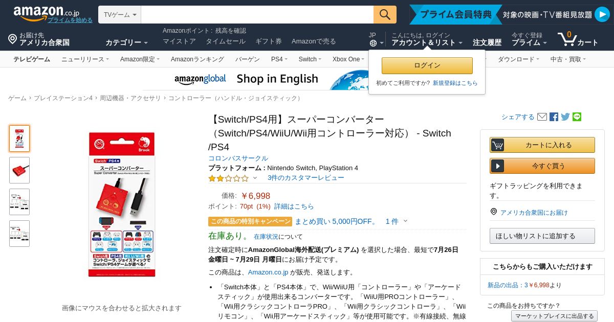Viewport: 614px width, 322px height.
Task: Click 在庫状況 stock status link
Action: click(266, 237)
